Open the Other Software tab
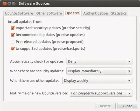This screenshot has width=140, height=111. point(49,13)
